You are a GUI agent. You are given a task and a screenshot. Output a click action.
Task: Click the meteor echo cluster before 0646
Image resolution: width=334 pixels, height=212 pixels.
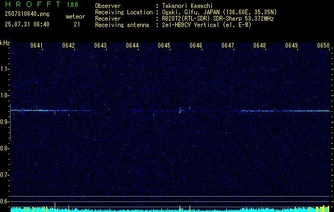[x=180, y=111]
